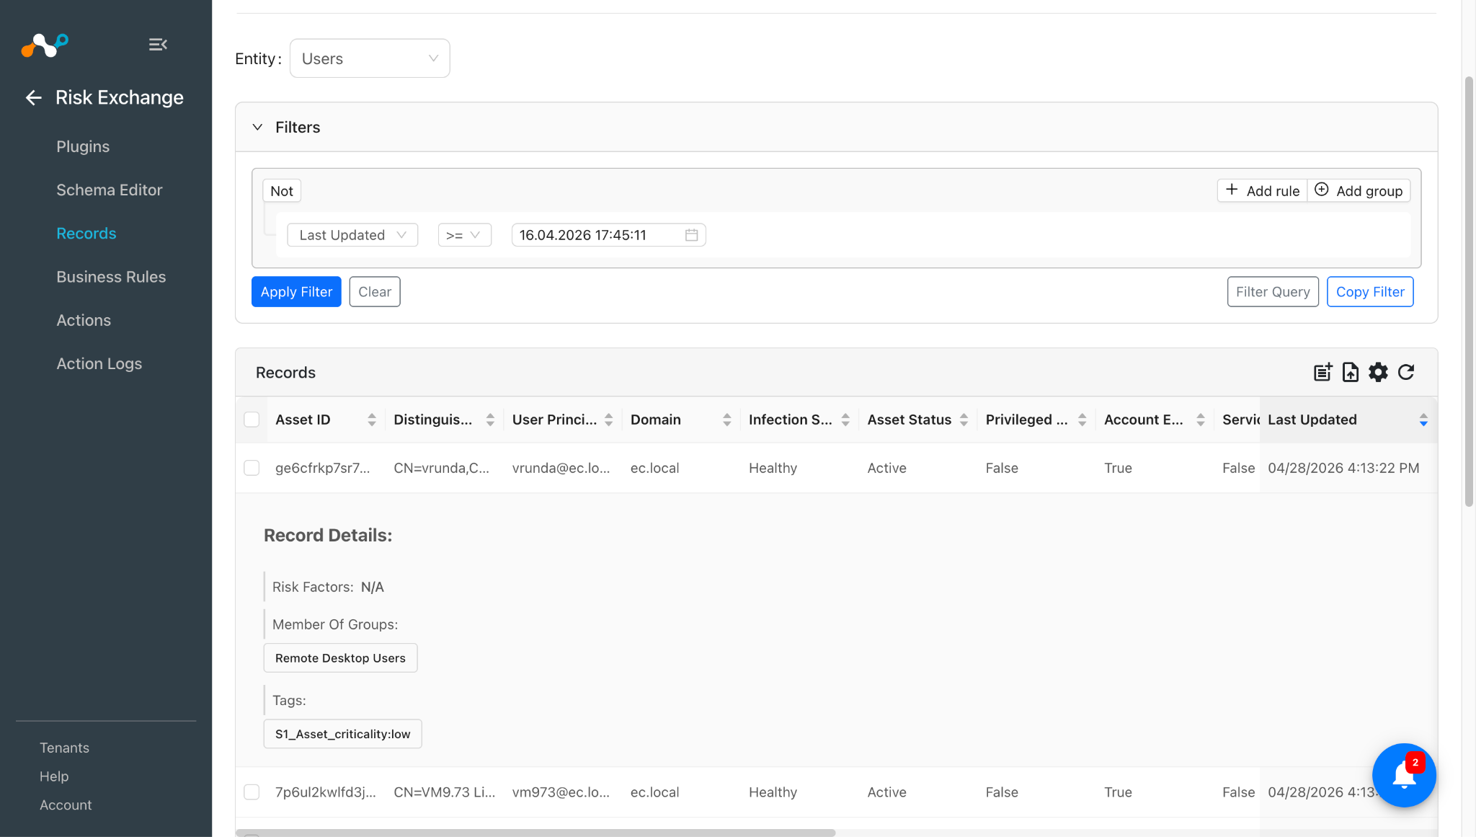This screenshot has height=837, width=1476.
Task: Sort by Asset ID column
Action: 372,420
